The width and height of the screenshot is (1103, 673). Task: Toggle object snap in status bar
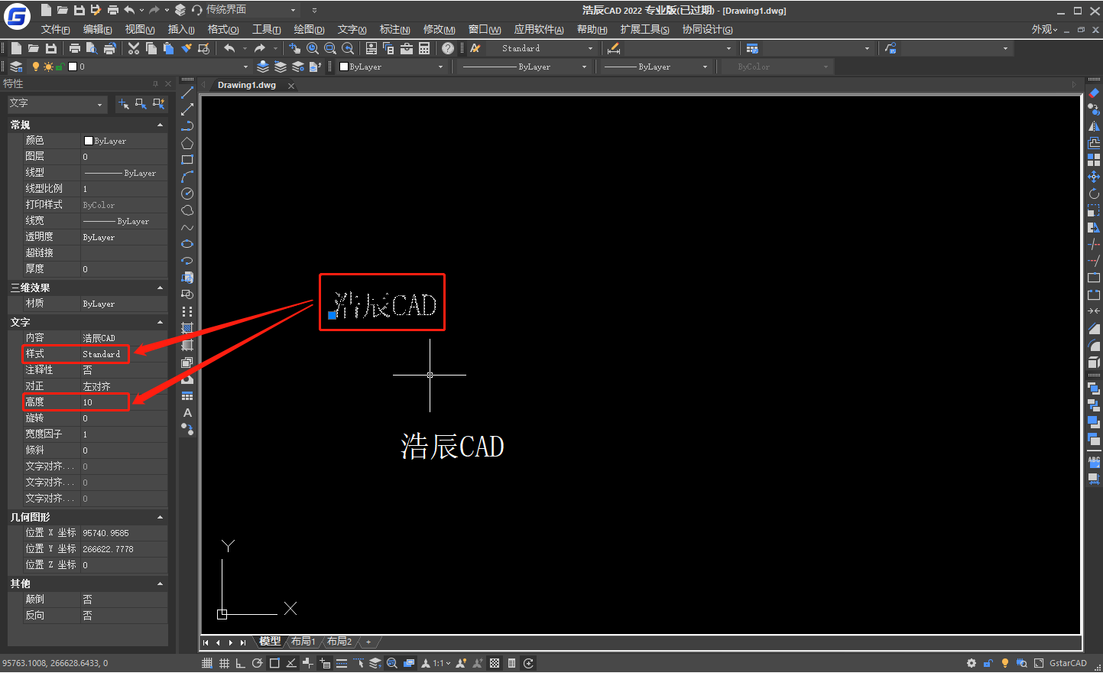[x=274, y=663]
